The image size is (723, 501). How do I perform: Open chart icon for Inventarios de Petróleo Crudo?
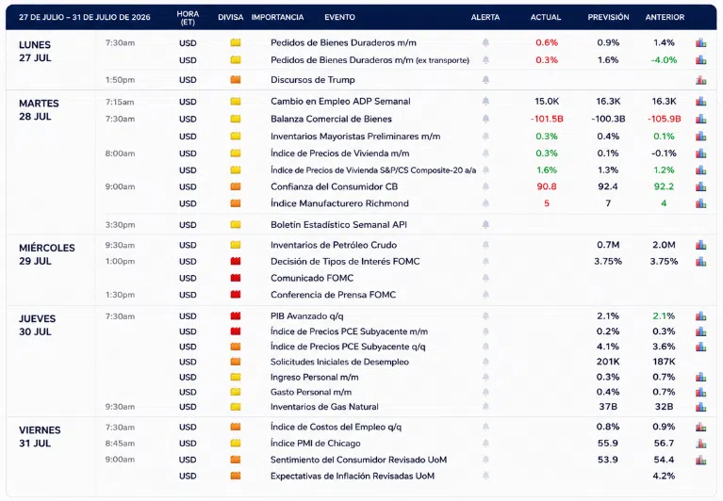pos(701,245)
